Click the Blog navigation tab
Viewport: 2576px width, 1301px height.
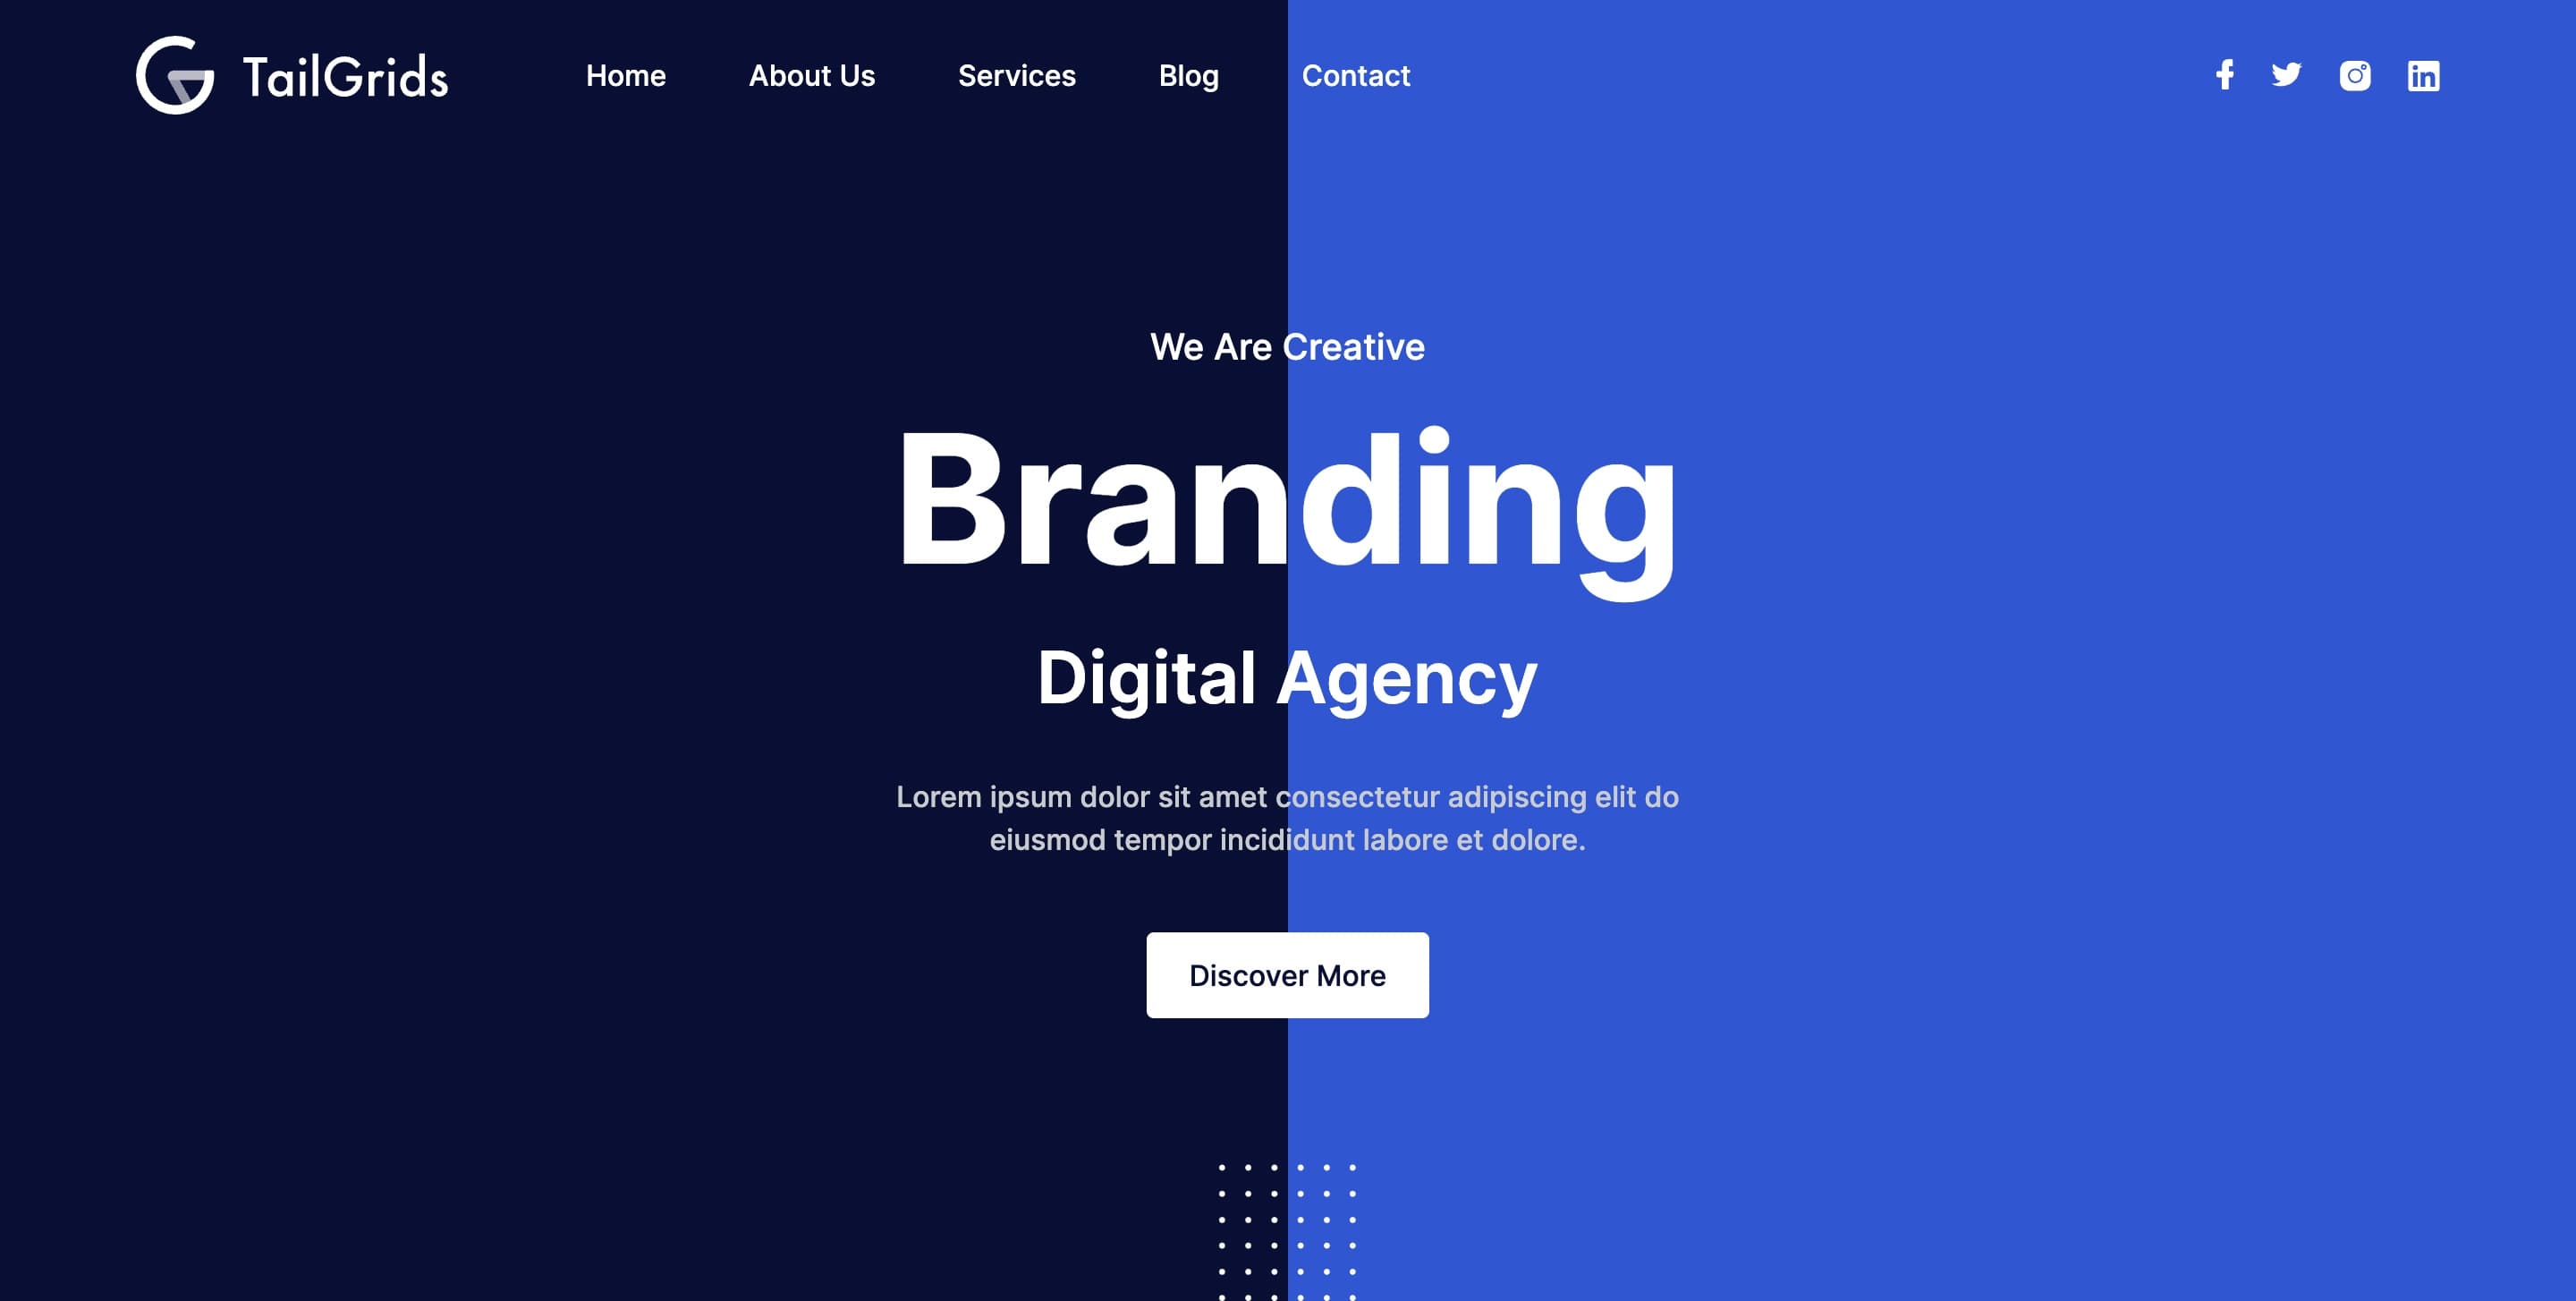(1188, 74)
